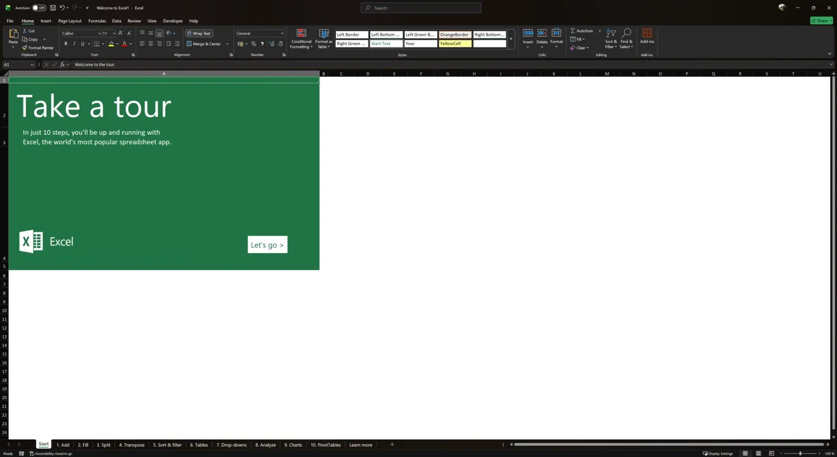This screenshot has width=837, height=457.
Task: Align text to the left
Action: 142,44
